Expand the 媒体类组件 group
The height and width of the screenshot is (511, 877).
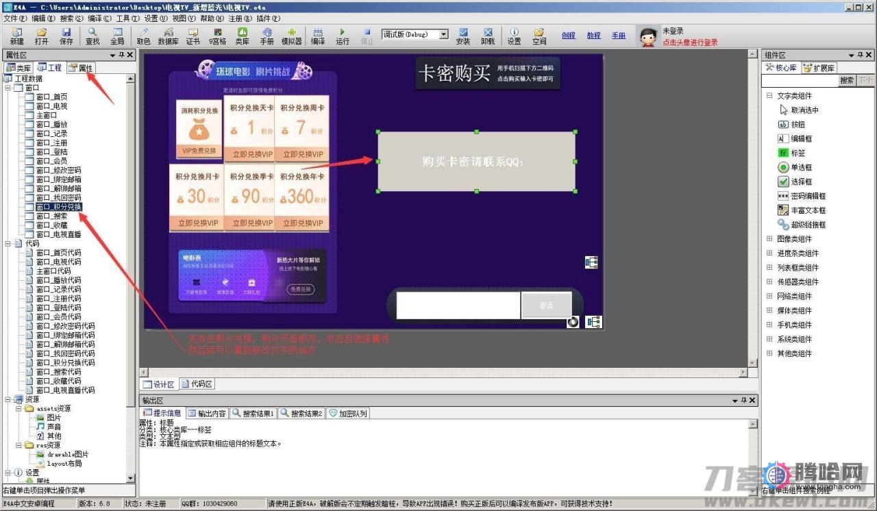[x=769, y=311]
